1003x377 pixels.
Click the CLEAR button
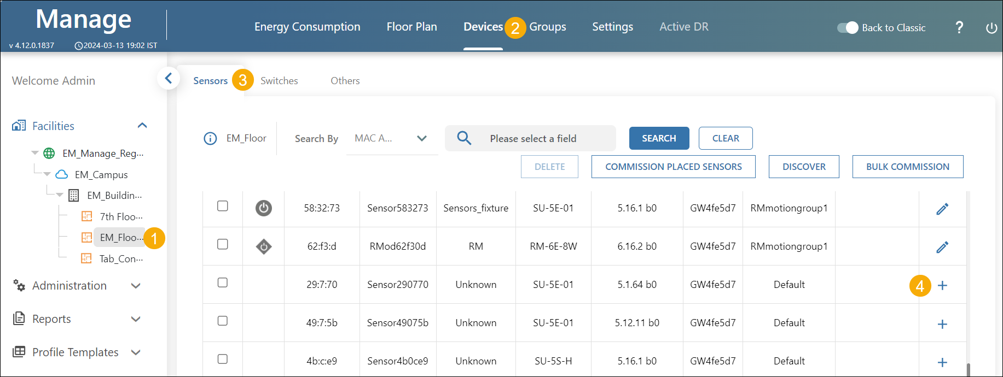[726, 138]
